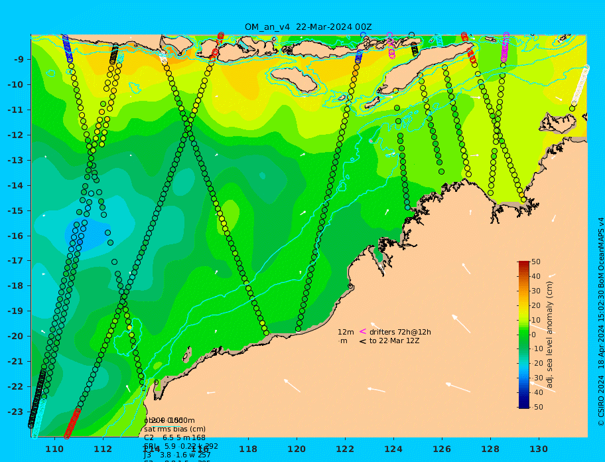This screenshot has height=462, width=605.
Task: Click the sea level anomaly color scale bar
Action: coord(524,335)
